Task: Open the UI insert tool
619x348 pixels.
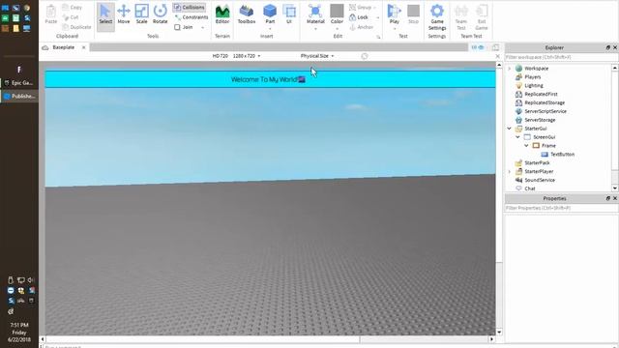Action: coord(289,15)
